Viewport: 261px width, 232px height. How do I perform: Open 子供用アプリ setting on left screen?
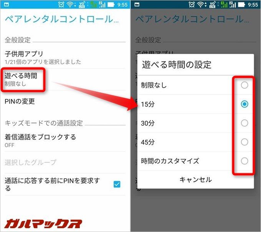[x=65, y=58]
